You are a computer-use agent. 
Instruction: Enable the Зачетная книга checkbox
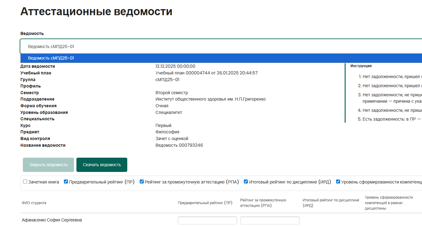[25, 182]
